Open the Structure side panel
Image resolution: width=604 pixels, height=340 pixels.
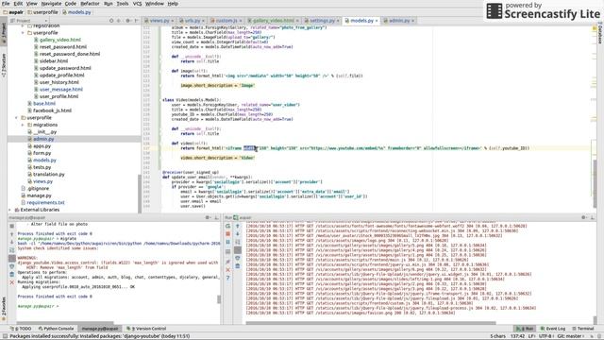click(x=4, y=64)
